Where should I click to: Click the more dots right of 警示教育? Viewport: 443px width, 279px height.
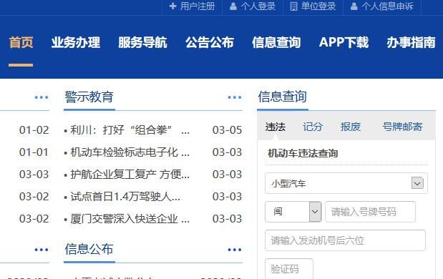pos(235,97)
